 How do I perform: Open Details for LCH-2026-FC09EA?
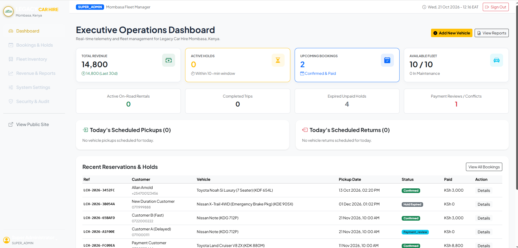pyautogui.click(x=484, y=246)
